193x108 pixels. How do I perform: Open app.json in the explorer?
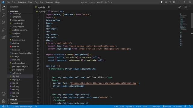[16, 33]
